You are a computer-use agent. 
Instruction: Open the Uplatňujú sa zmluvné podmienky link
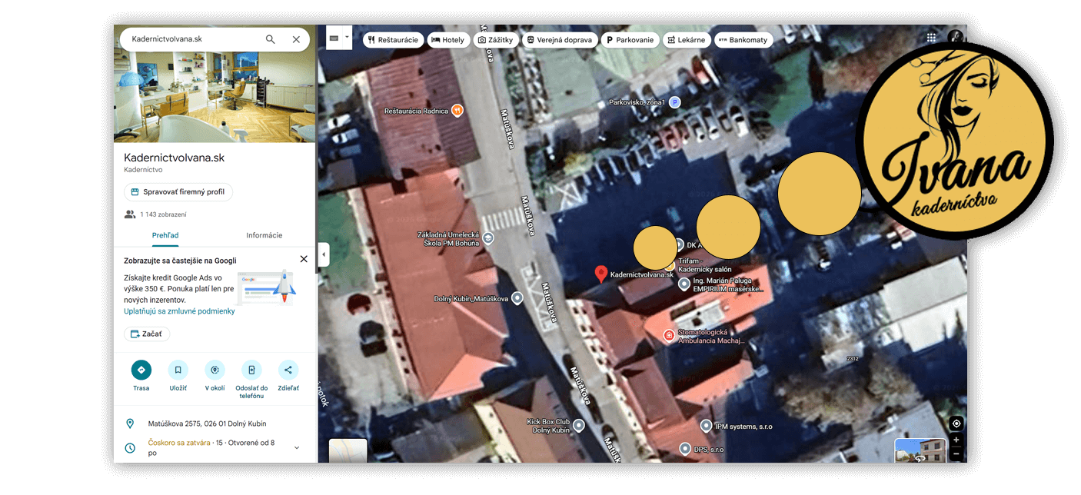coord(179,311)
